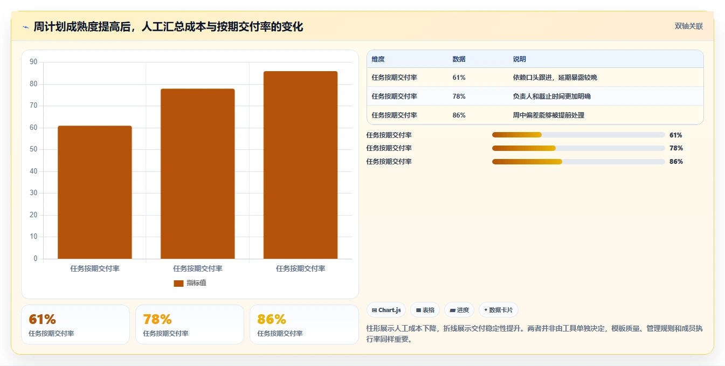
Task: Click the chart bar reaching 61
Action: click(95, 192)
